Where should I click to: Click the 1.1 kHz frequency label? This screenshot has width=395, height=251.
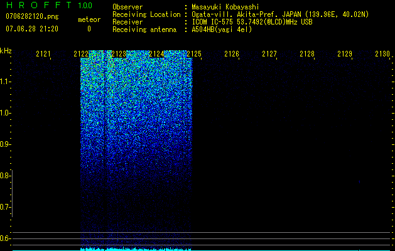point(5,82)
